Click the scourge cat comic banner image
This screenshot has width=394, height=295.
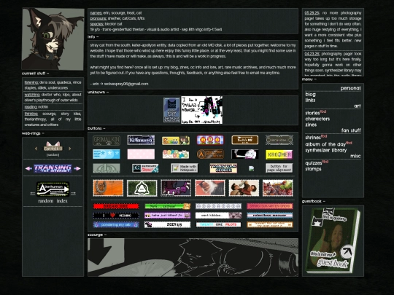click(x=193, y=257)
